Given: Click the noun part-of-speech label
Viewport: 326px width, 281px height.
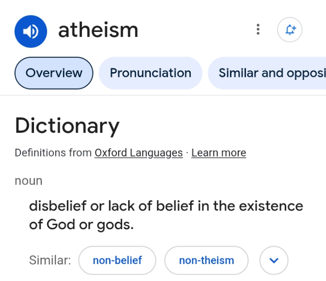Looking at the screenshot, I should (29, 181).
